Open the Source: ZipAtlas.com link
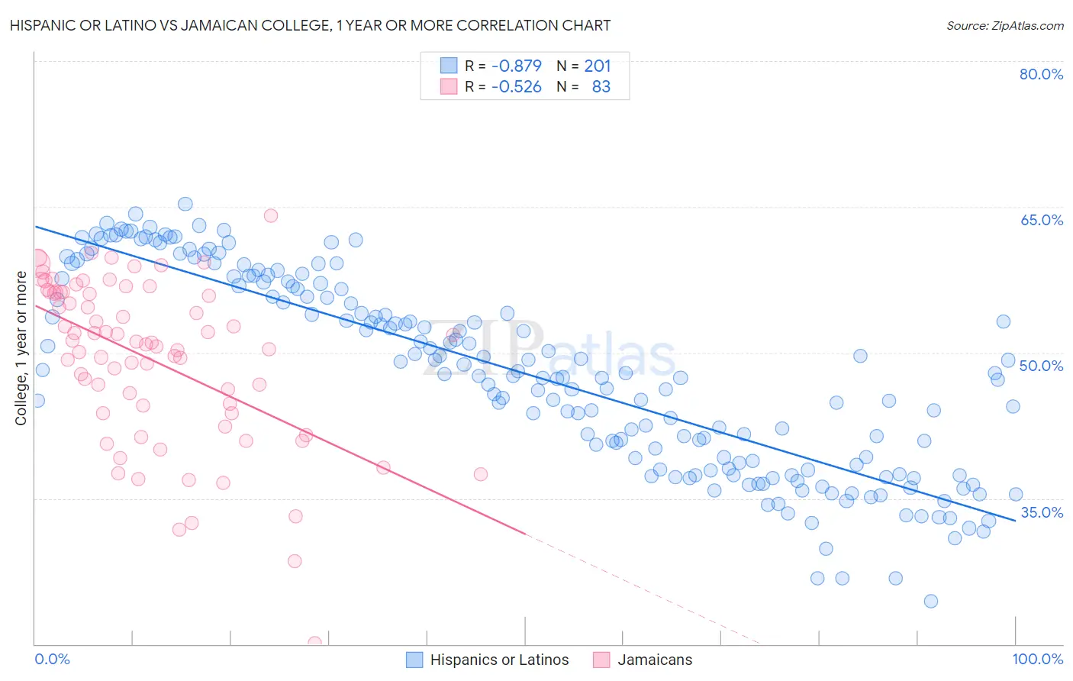Image resolution: width=1073 pixels, height=681 pixels. 1005,25
